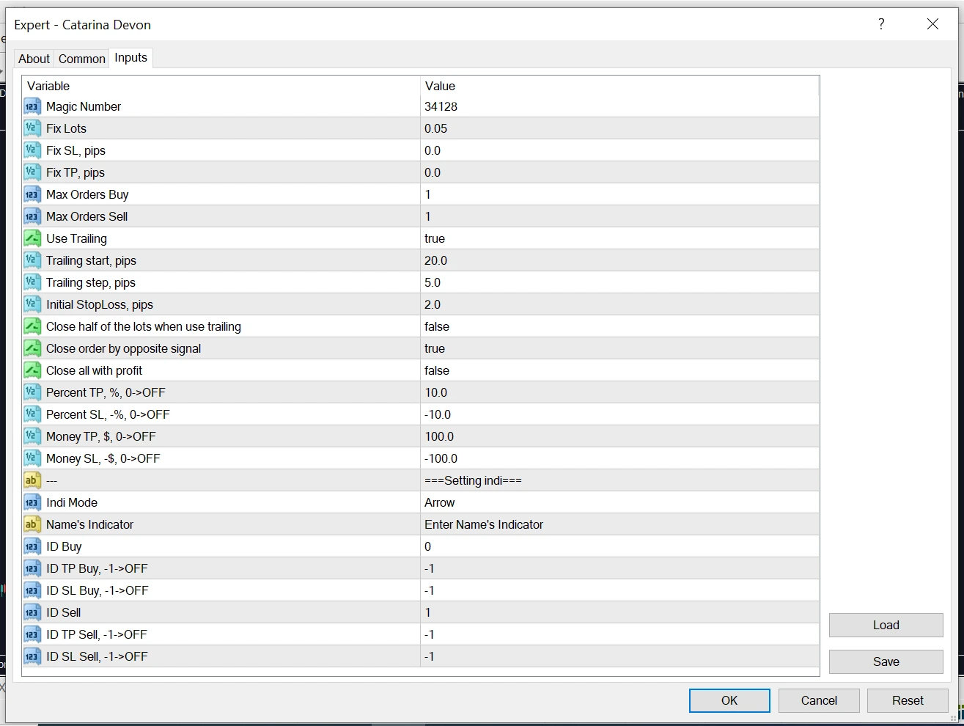This screenshot has width=964, height=726.
Task: Click the Trailing step row icon
Action: pos(32,282)
